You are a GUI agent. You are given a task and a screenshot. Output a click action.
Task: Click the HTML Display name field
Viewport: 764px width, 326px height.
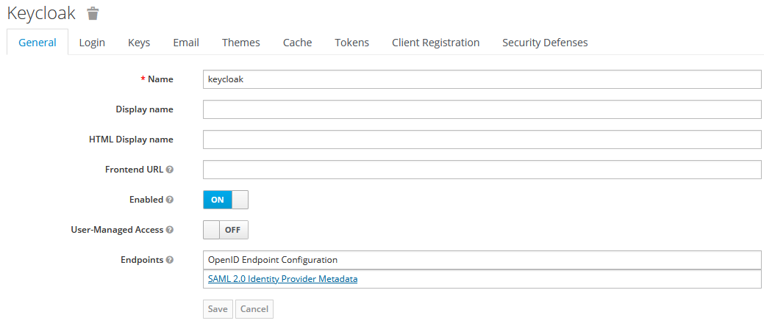point(482,140)
